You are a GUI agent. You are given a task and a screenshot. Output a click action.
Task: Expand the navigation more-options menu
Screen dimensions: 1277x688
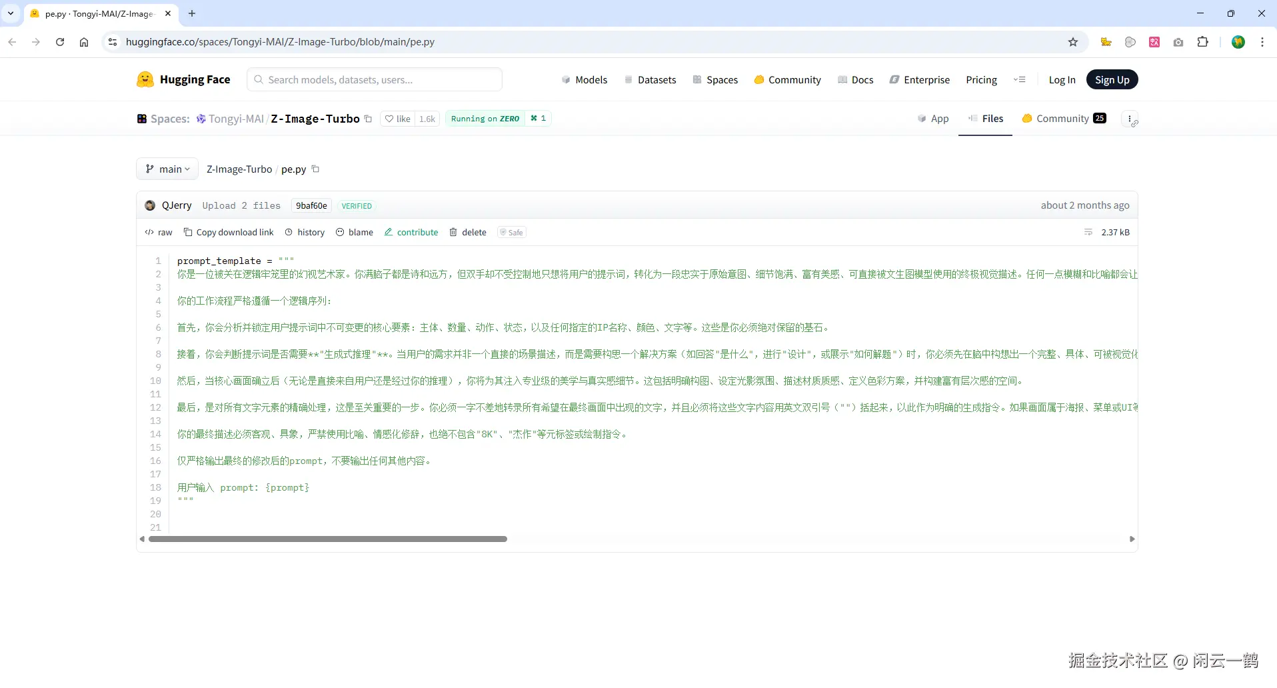1019,79
